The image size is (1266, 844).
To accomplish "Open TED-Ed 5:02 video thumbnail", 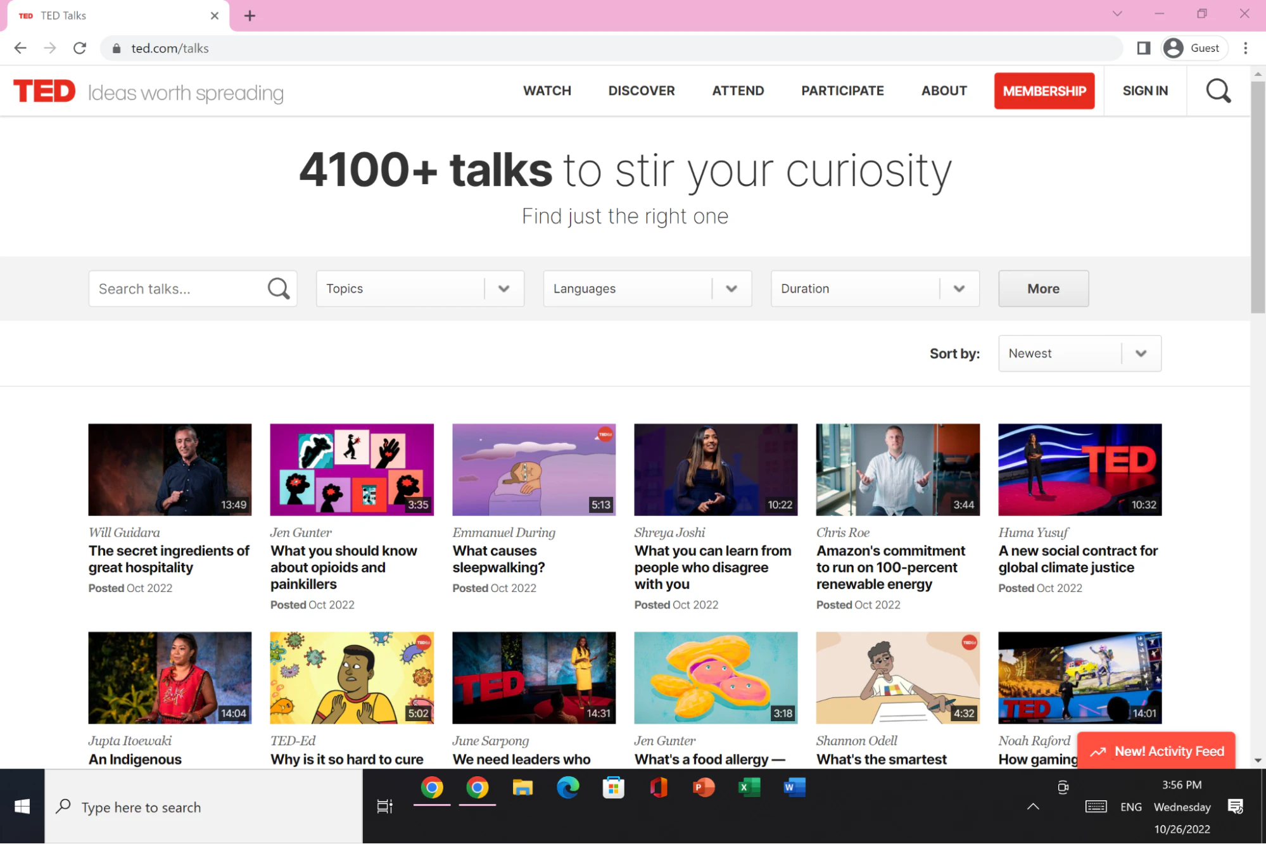I will pyautogui.click(x=351, y=677).
